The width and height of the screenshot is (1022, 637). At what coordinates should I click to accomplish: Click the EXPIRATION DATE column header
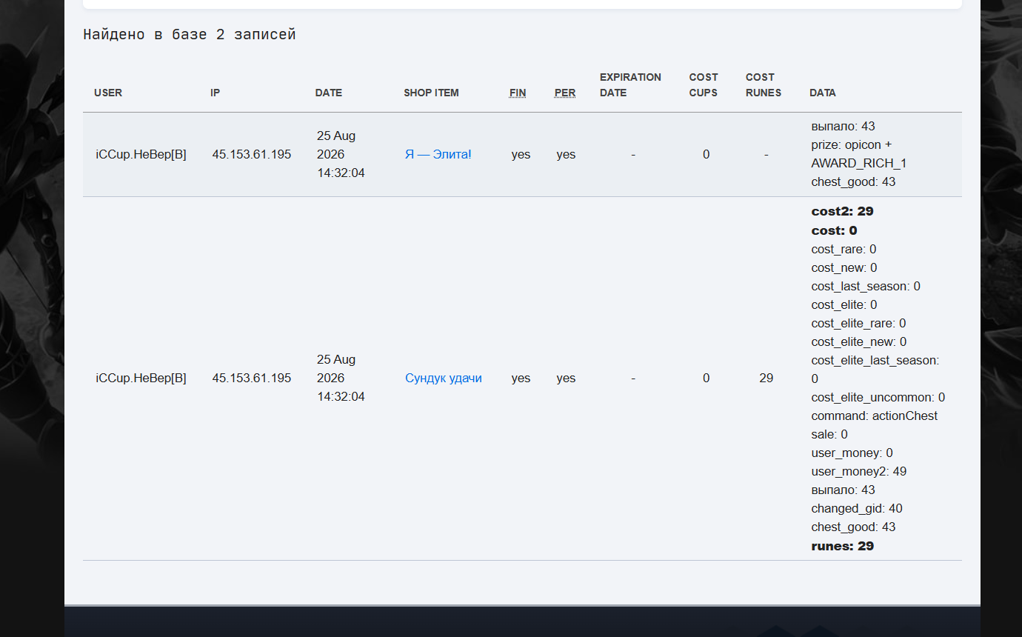coord(630,85)
